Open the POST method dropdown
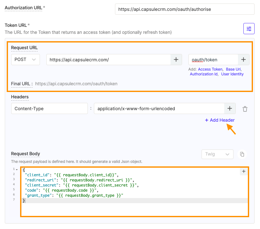Image resolution: width=260 pixels, height=229 pixels. point(25,59)
